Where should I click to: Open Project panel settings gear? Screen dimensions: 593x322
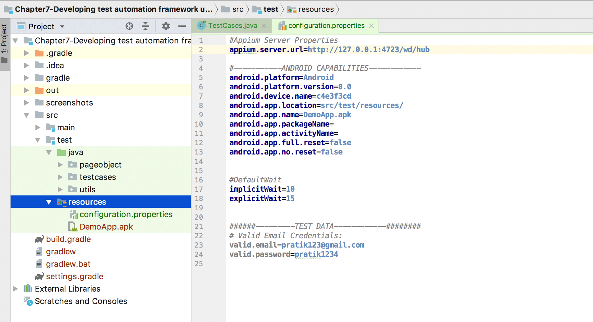pos(166,26)
